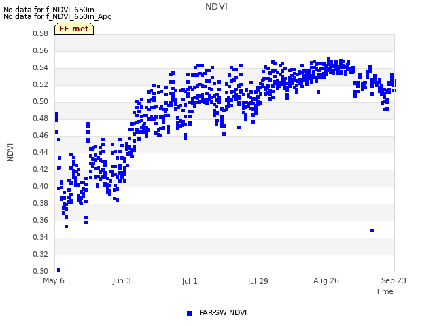Click the 0.50 y-axis tick label
The width and height of the screenshot is (435, 326).
point(41,101)
